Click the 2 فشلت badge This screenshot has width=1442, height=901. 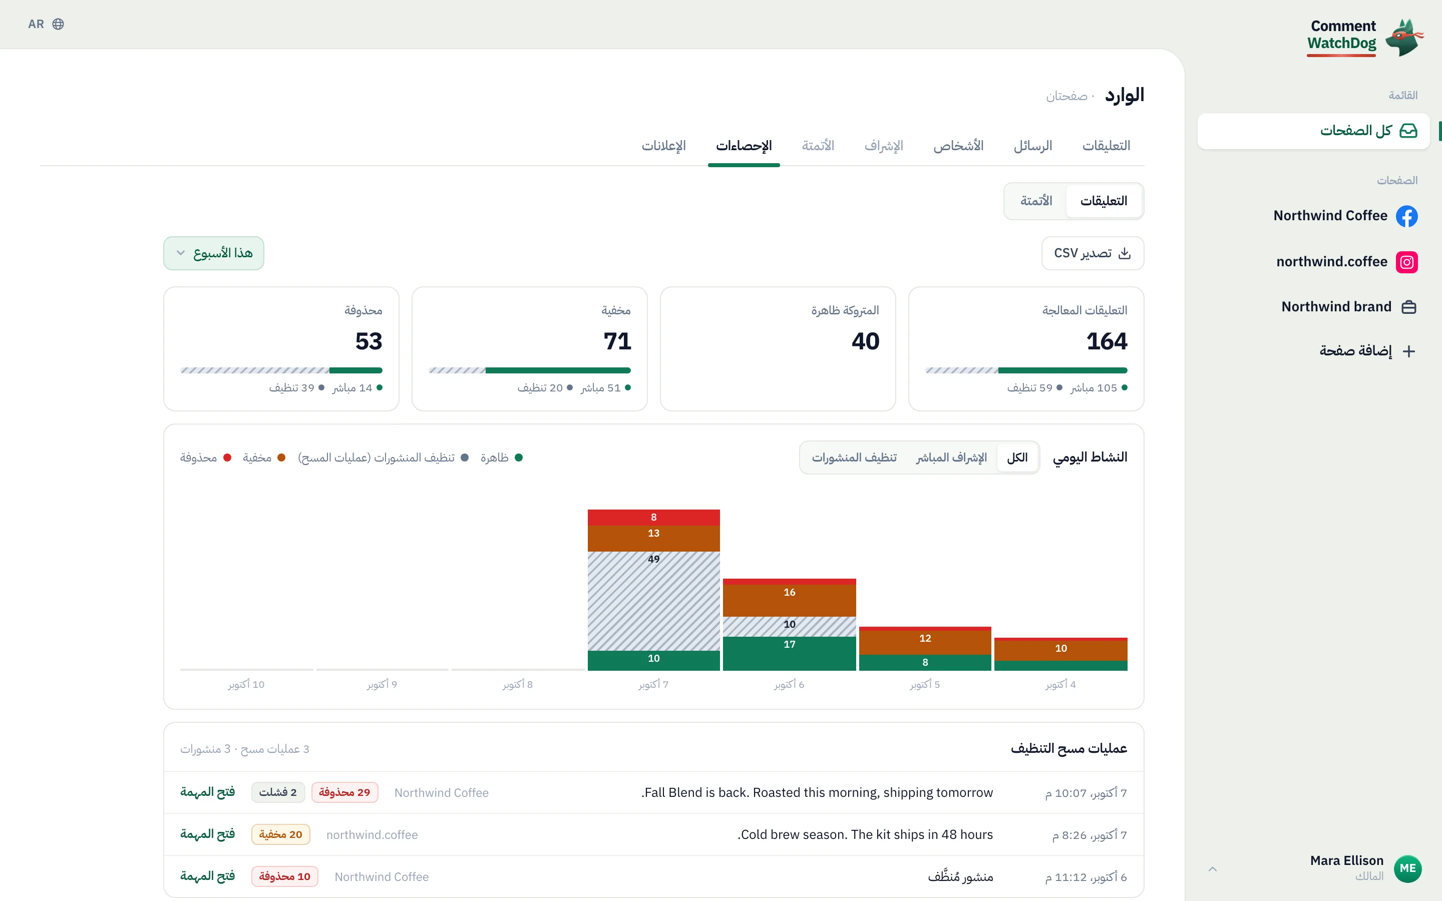coord(278,792)
